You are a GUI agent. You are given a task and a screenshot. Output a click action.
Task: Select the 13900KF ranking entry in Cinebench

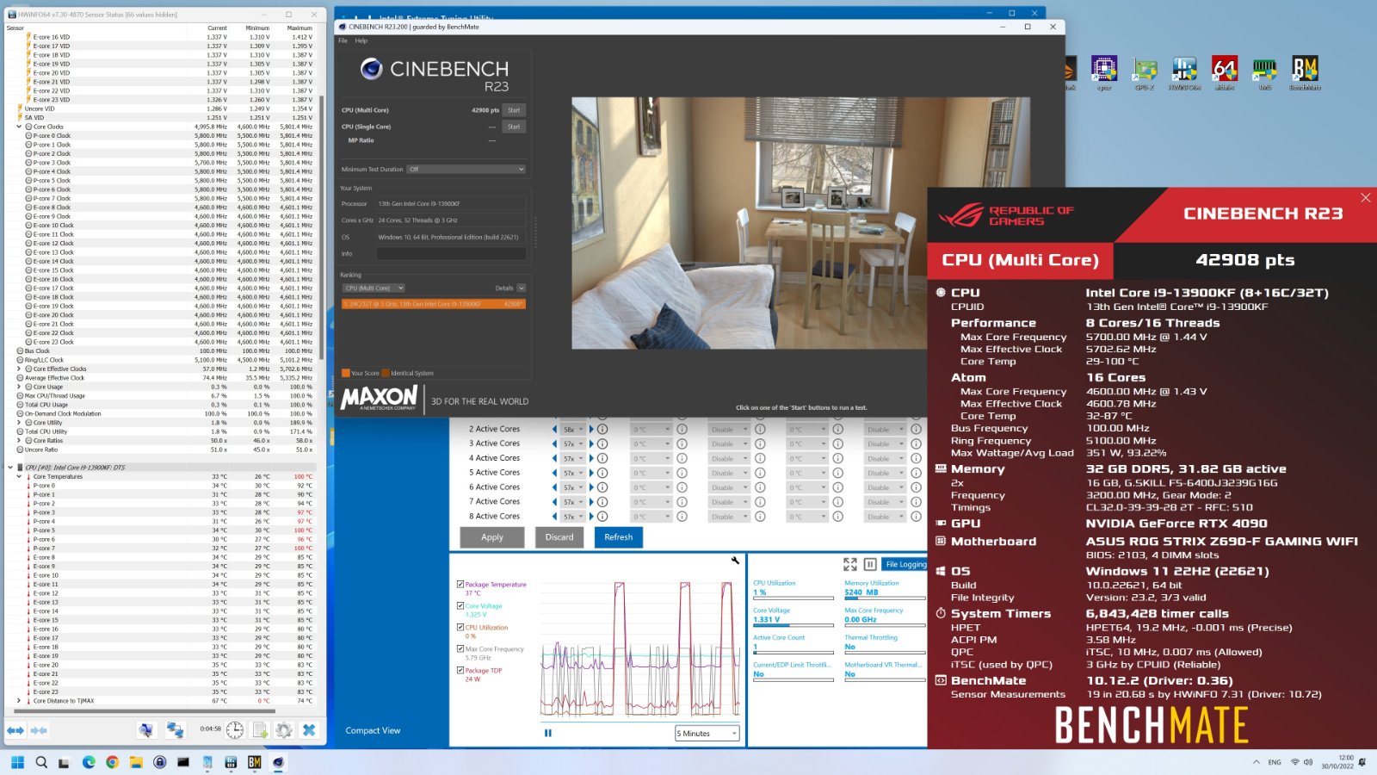pos(434,304)
